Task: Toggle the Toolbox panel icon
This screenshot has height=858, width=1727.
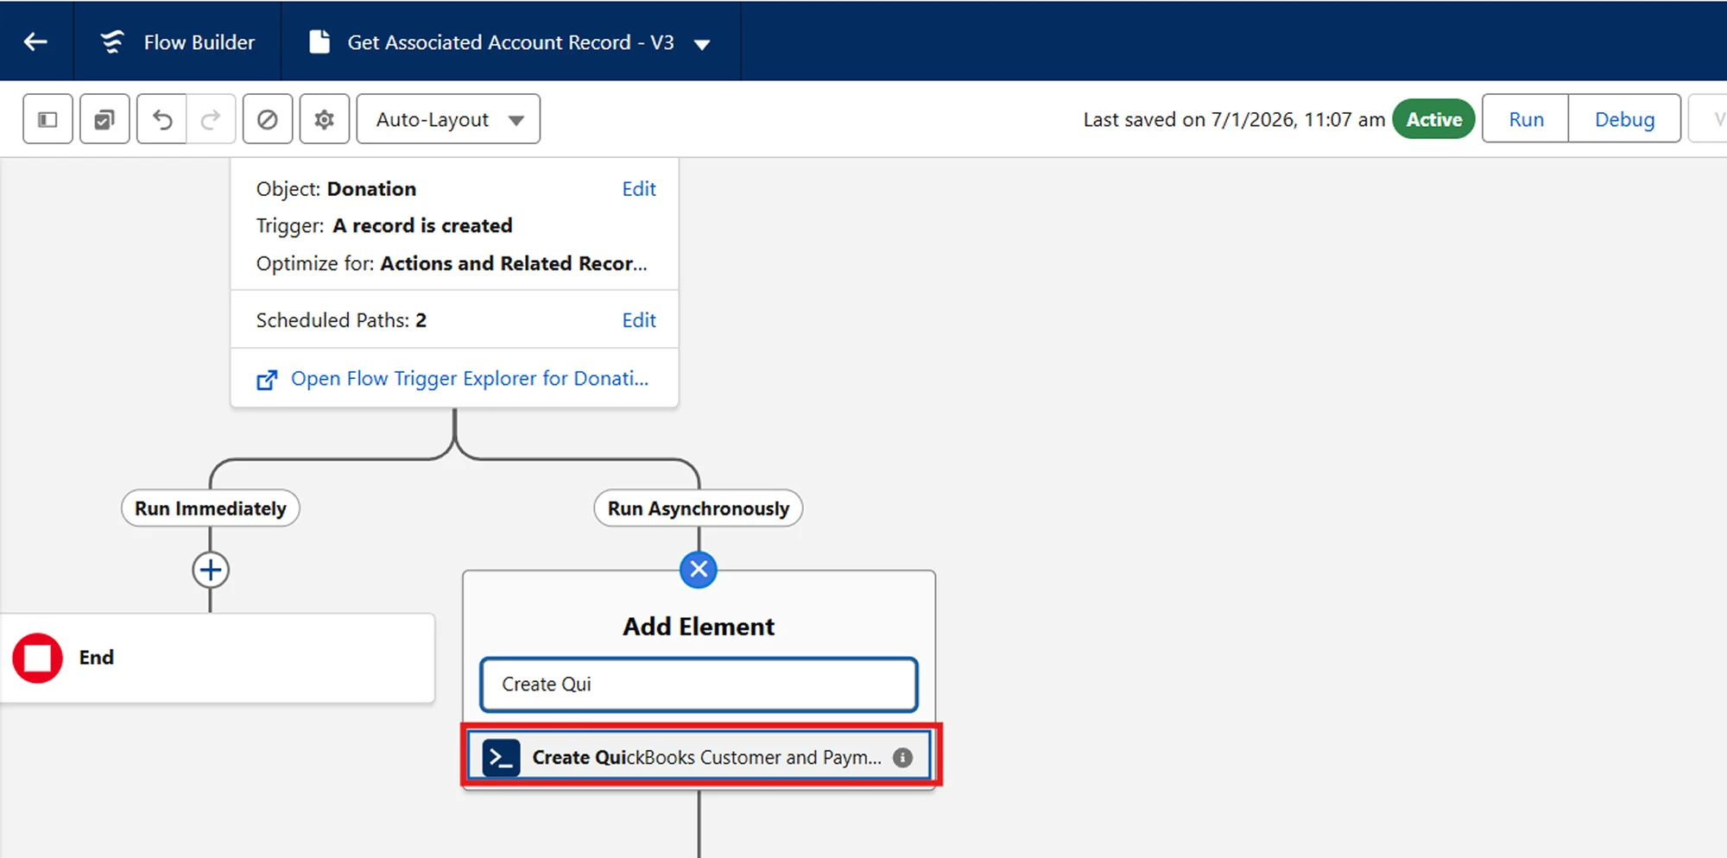Action: (47, 118)
